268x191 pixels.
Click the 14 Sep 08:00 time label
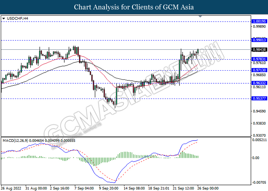134,188
